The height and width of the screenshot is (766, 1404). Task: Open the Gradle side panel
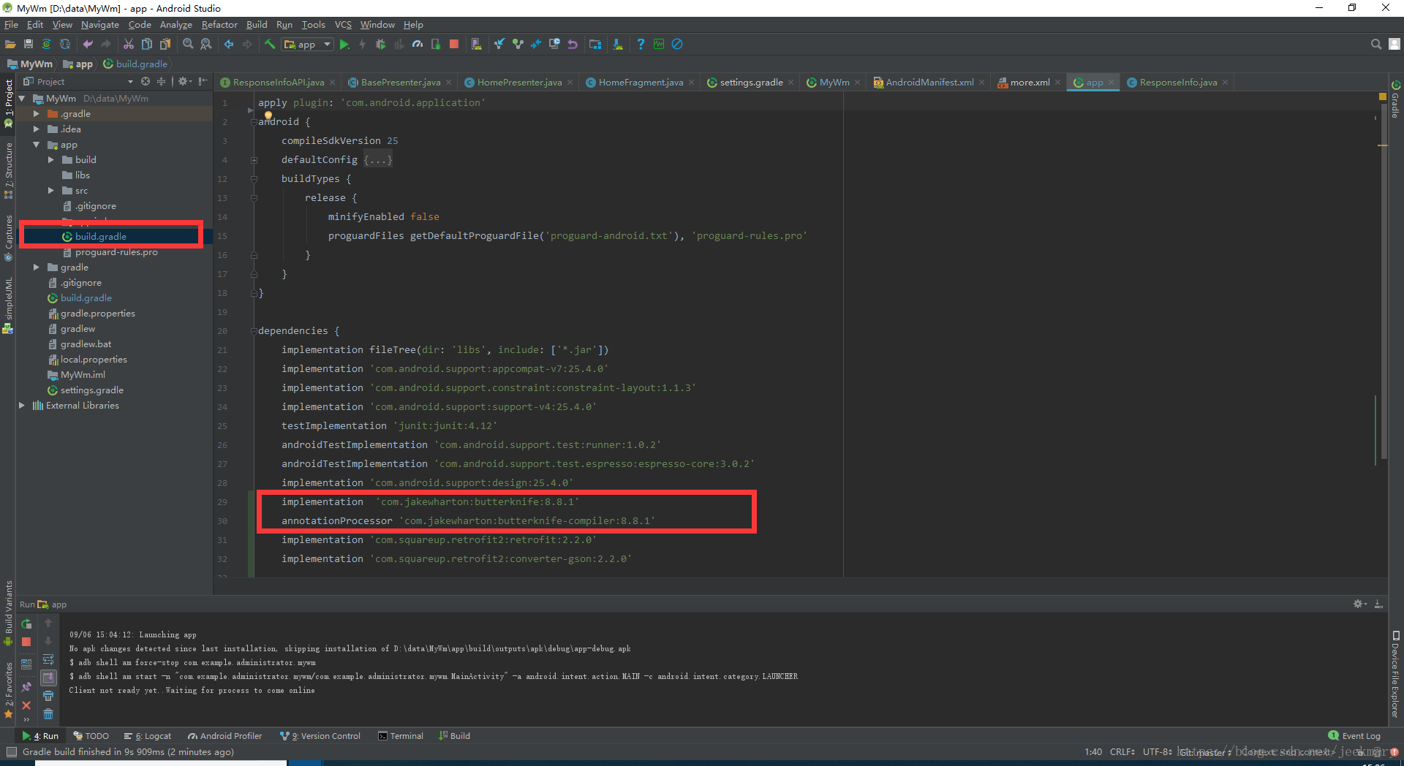tap(1396, 100)
